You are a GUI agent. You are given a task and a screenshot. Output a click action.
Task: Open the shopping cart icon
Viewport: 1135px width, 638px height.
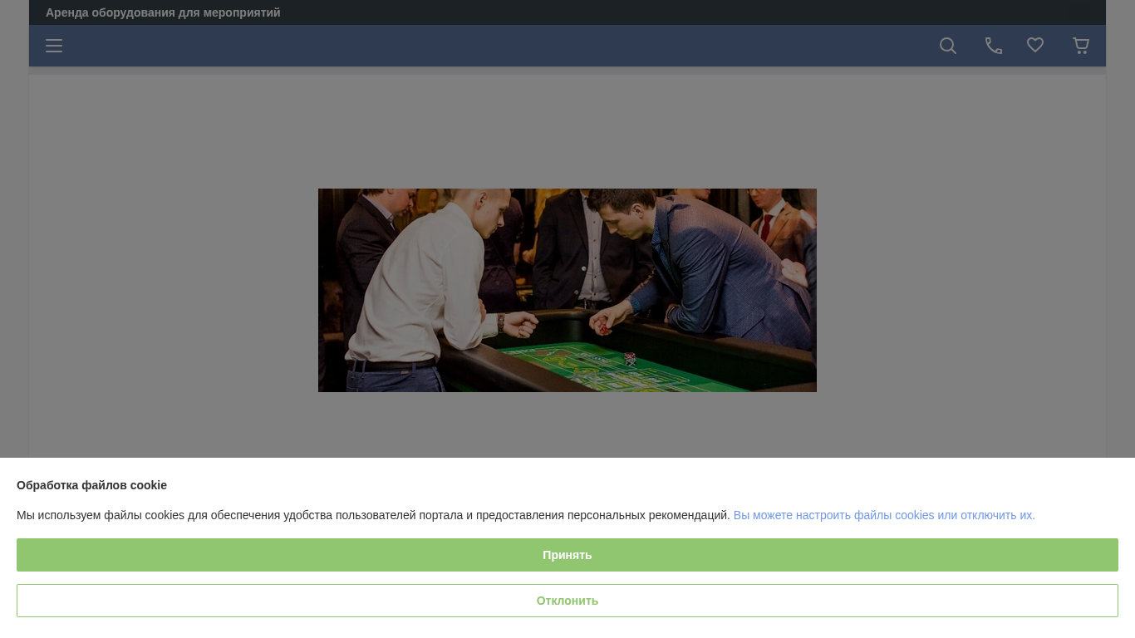coord(1081,46)
